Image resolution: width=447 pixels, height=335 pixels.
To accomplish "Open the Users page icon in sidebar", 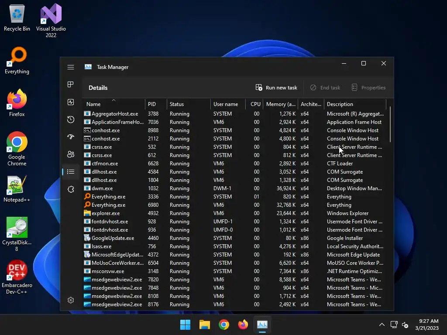I will coord(71,154).
